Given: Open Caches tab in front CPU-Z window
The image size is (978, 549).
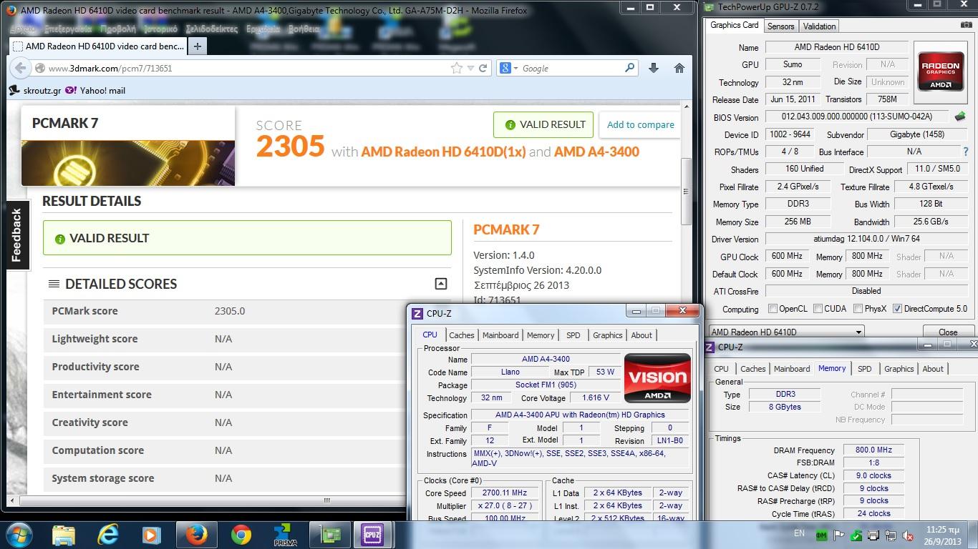Looking at the screenshot, I should [x=462, y=335].
